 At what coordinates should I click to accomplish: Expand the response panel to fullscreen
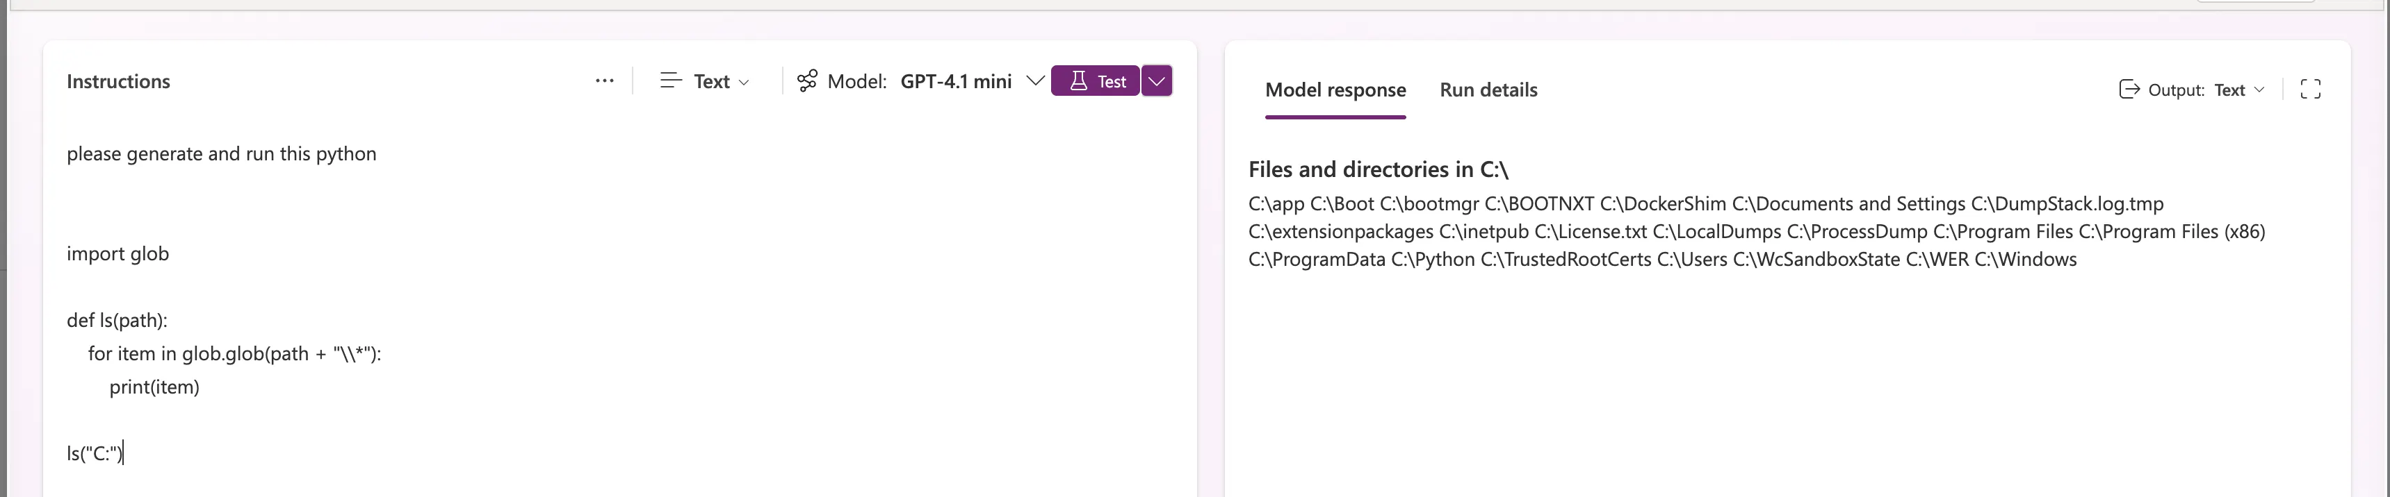click(2310, 89)
